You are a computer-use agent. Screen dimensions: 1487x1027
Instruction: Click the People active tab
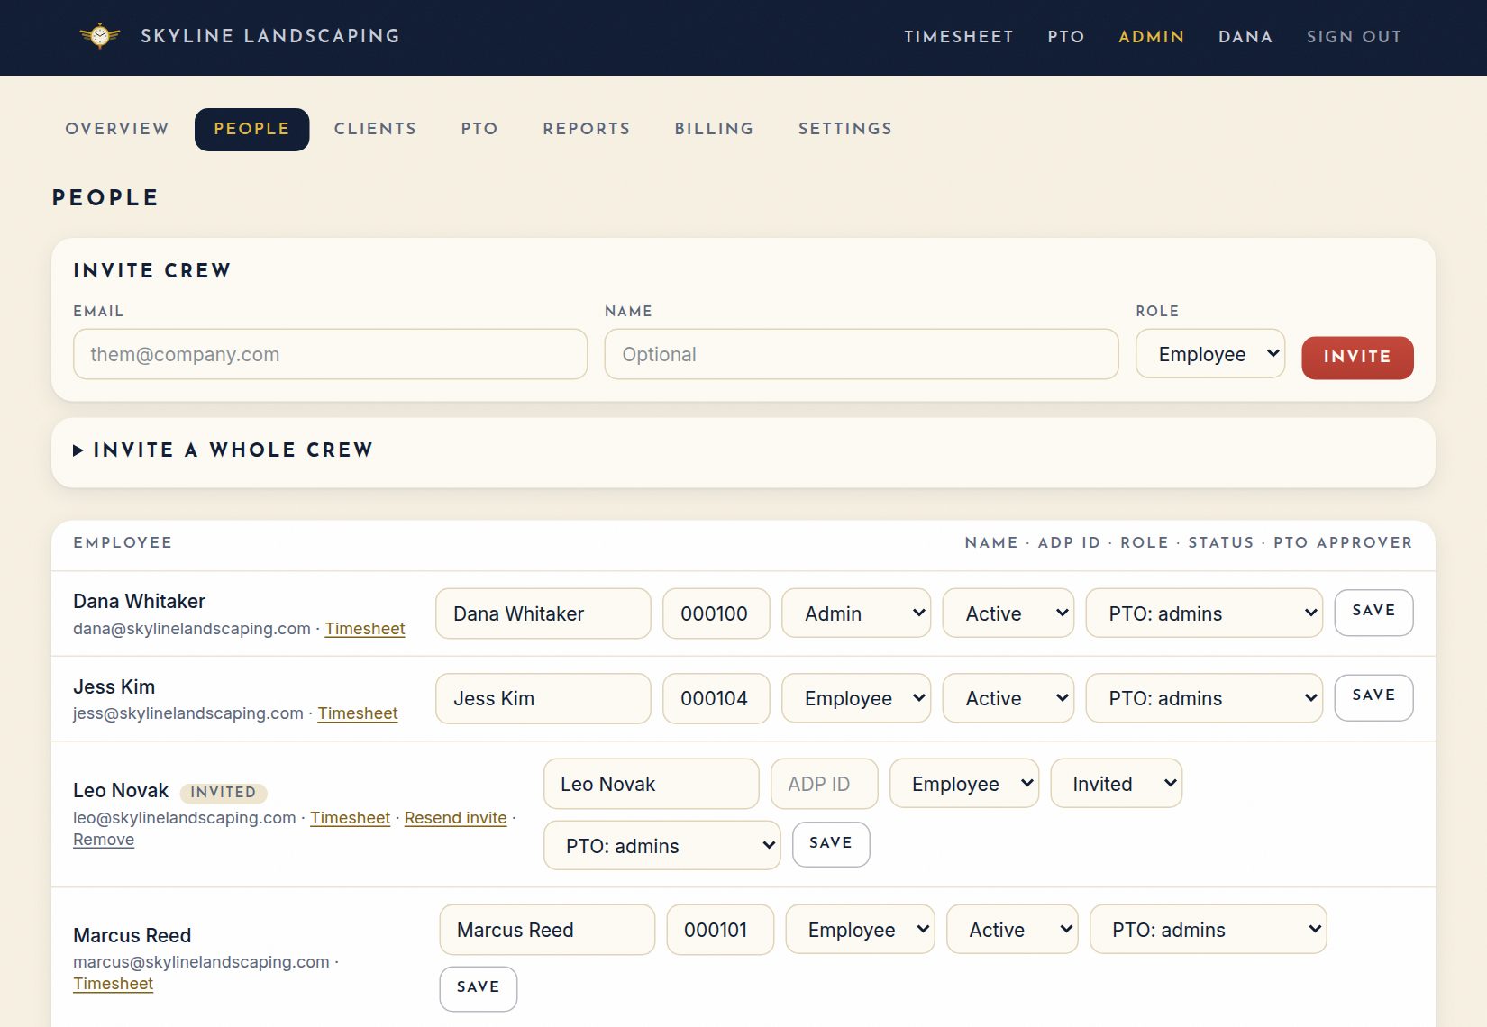[252, 129]
